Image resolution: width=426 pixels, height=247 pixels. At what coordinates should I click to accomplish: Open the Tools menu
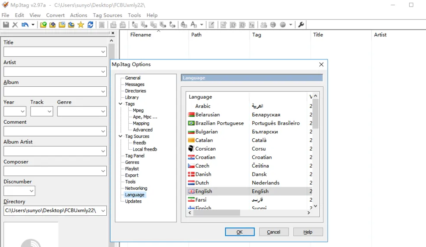[x=134, y=15]
